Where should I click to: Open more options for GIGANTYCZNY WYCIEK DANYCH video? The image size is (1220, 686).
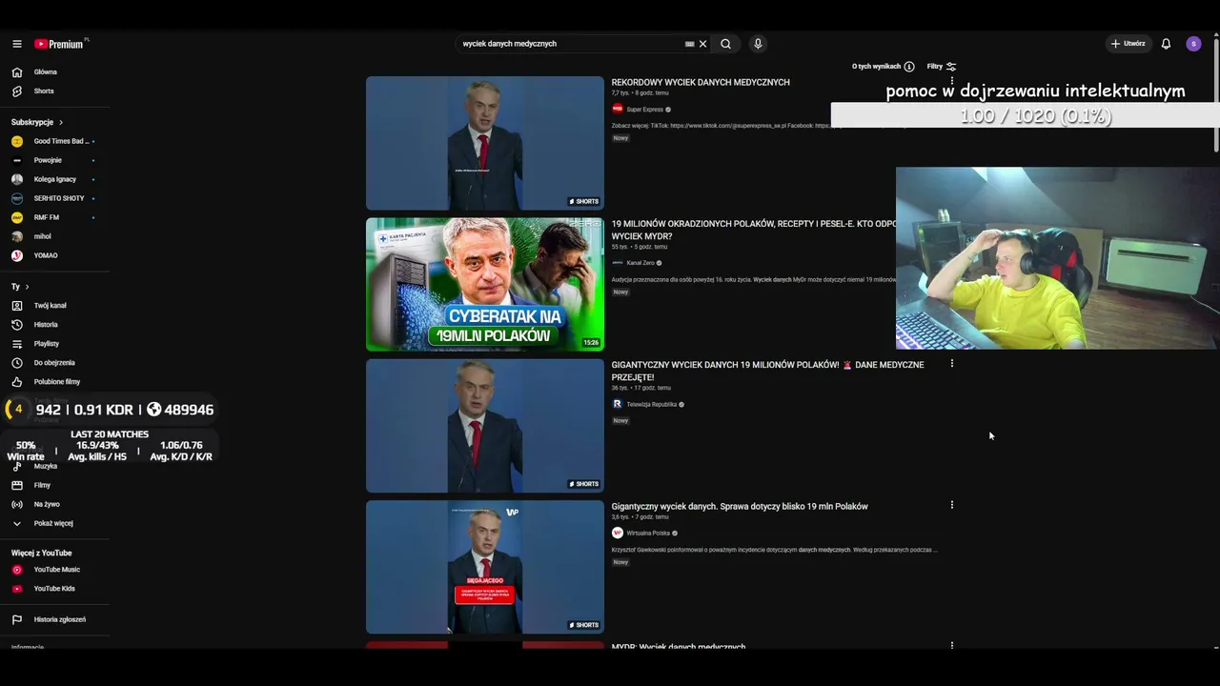tap(951, 364)
